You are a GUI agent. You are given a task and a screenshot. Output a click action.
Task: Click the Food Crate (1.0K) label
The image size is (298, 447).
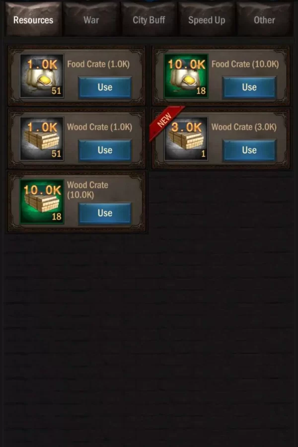point(98,64)
